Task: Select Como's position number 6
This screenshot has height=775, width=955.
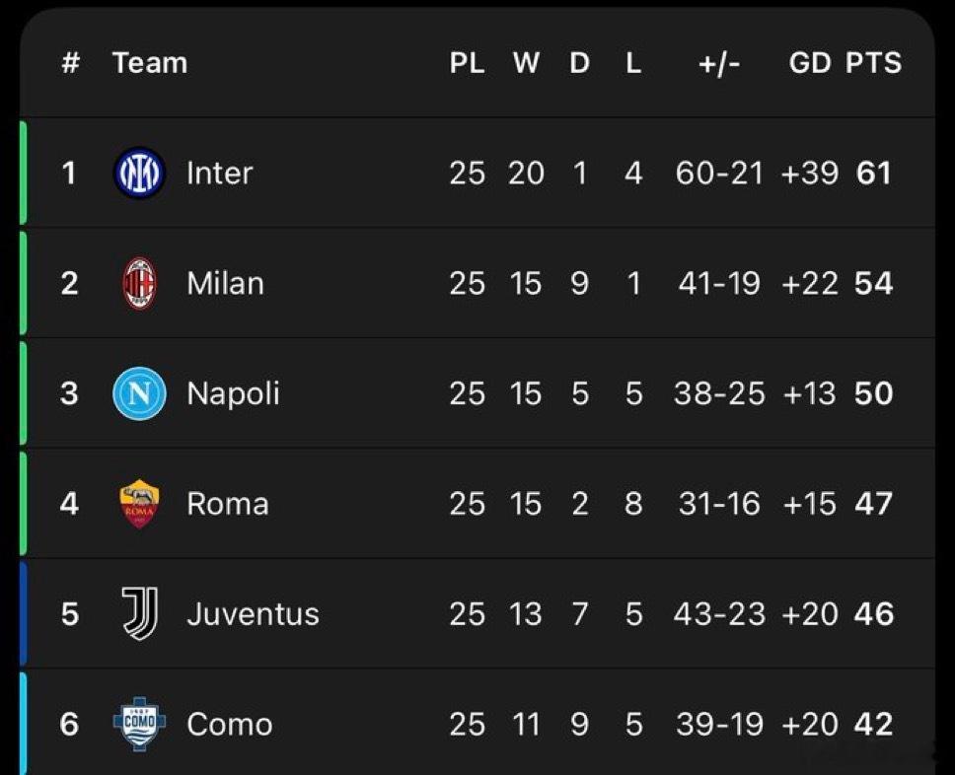Action: tap(69, 725)
